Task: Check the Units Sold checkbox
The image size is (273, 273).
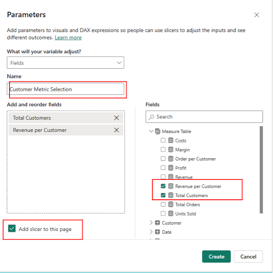Action: pyautogui.click(x=163, y=213)
